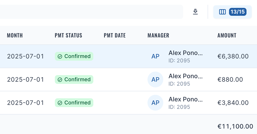Click the MANAGER column header
This screenshot has height=134, width=257.
[x=158, y=35]
